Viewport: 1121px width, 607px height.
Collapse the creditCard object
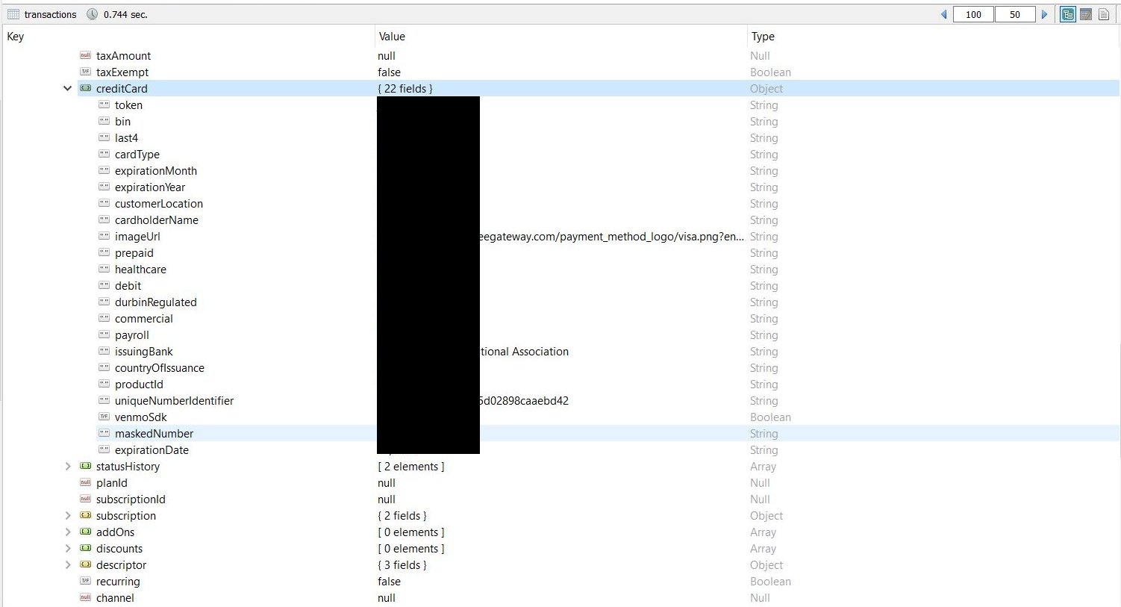[68, 88]
